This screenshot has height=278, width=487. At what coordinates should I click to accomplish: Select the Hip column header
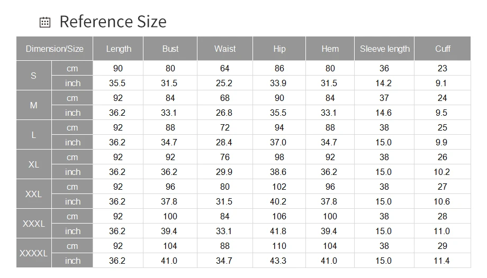coord(279,49)
